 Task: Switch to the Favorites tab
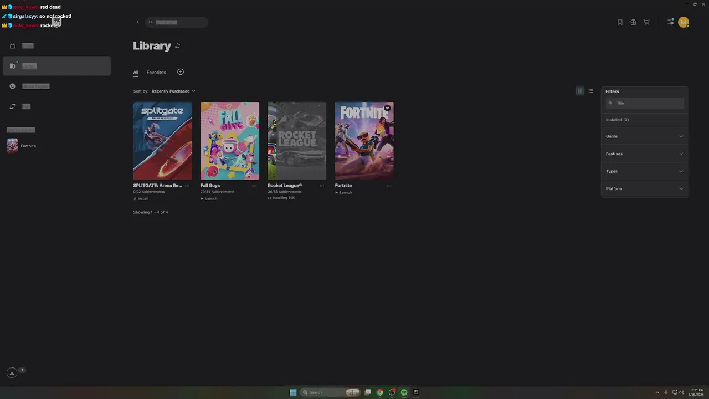click(x=156, y=73)
